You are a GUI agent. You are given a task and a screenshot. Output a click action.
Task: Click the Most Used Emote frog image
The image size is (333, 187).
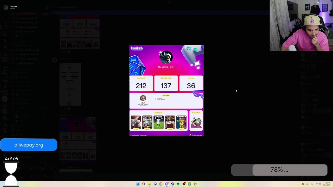(x=196, y=123)
